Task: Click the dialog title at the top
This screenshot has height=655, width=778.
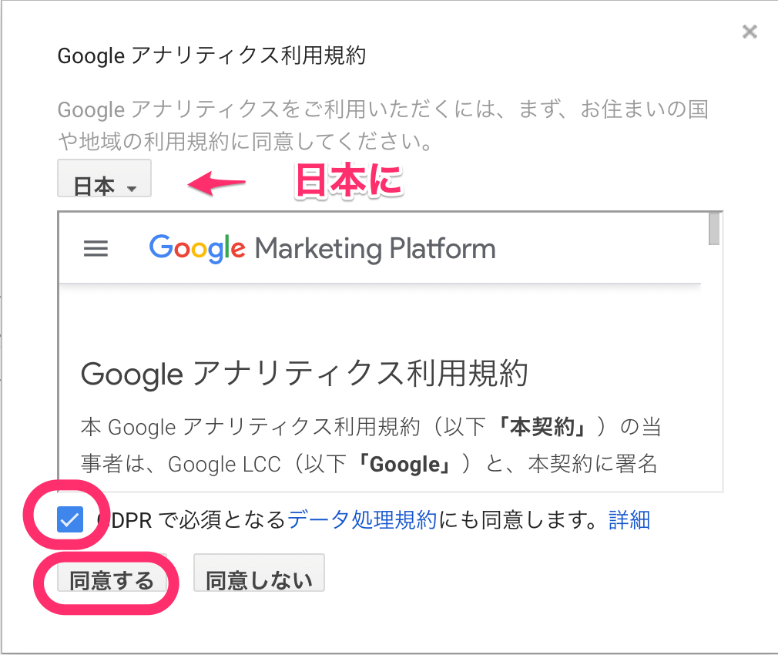Action: pyautogui.click(x=211, y=56)
